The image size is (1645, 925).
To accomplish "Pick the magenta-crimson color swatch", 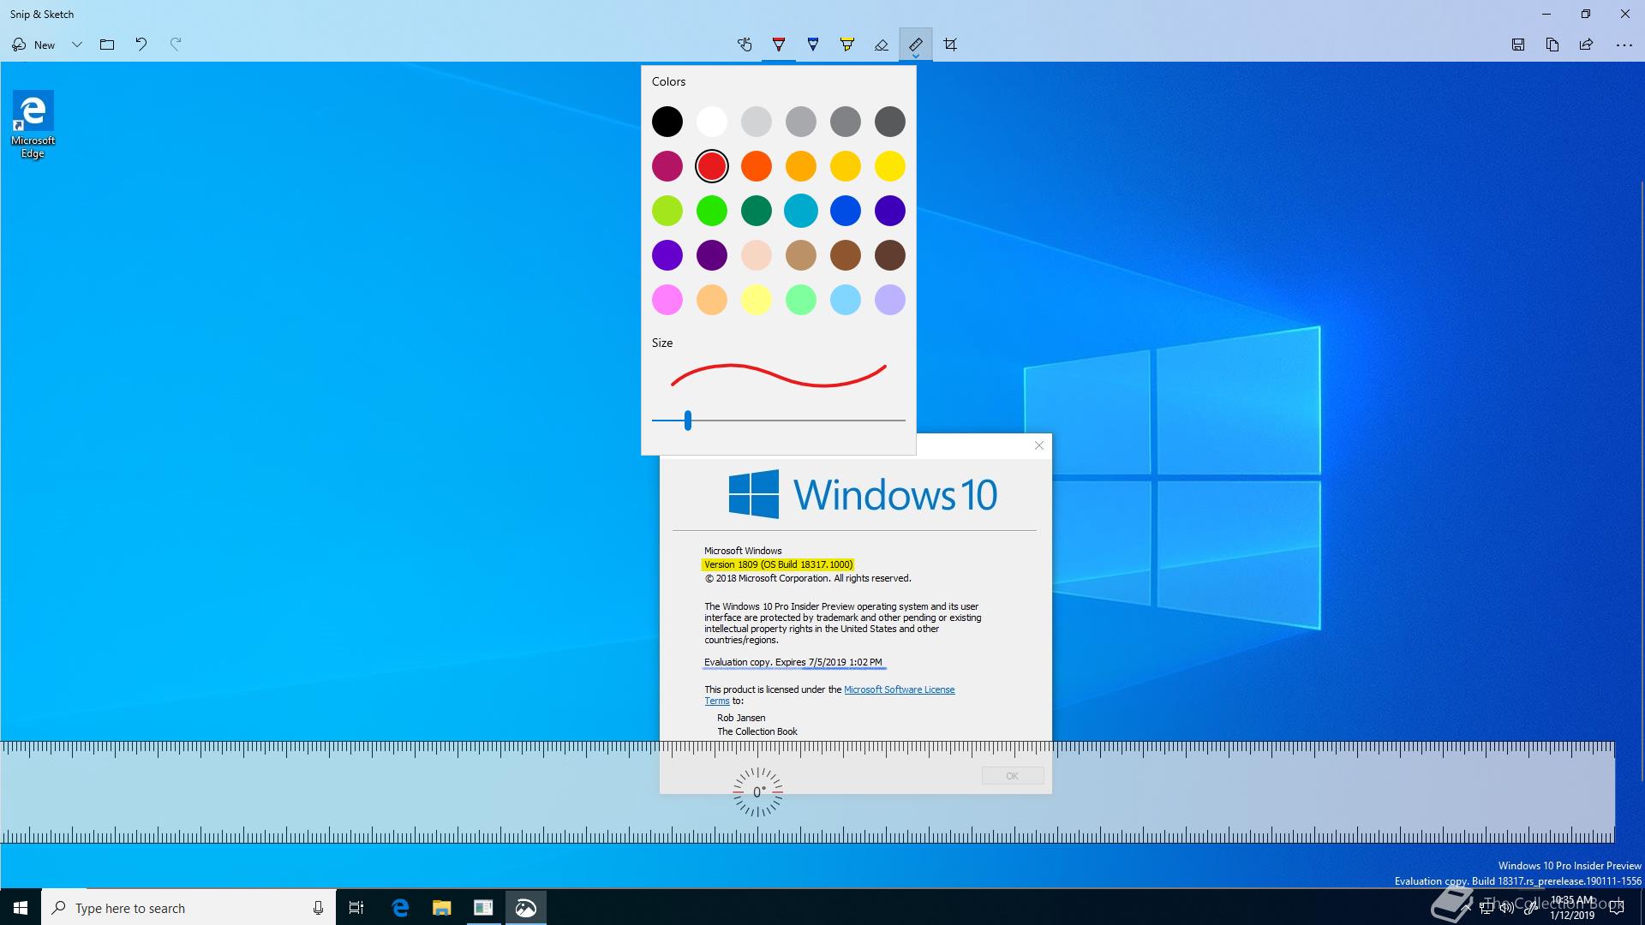I will coord(667,166).
